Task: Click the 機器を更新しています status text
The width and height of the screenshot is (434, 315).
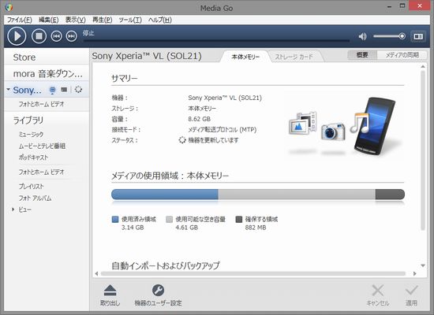Action: 213,140
